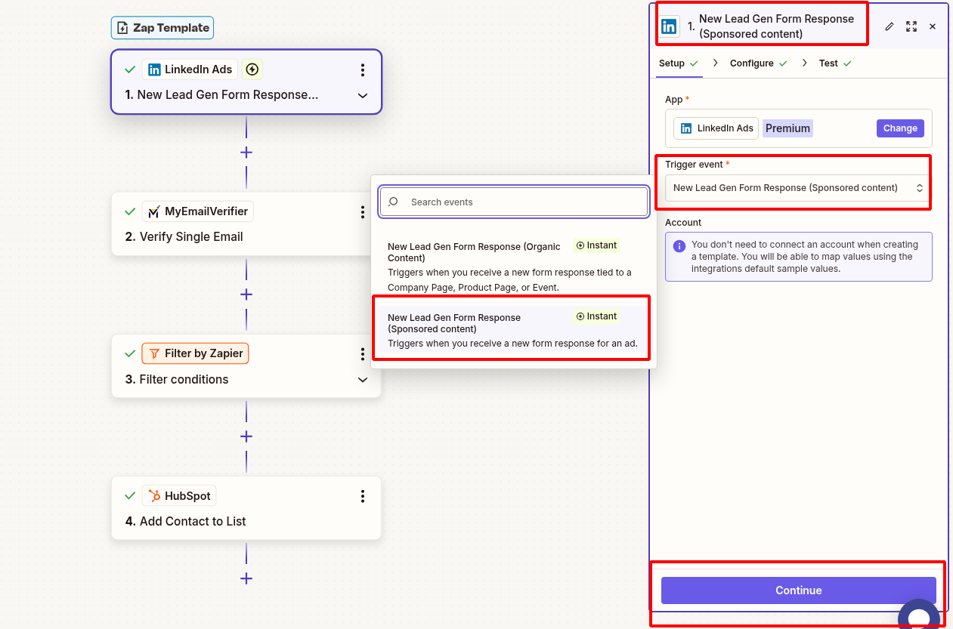
Task: Open the pencil edit icon in the step panel
Action: pyautogui.click(x=889, y=26)
